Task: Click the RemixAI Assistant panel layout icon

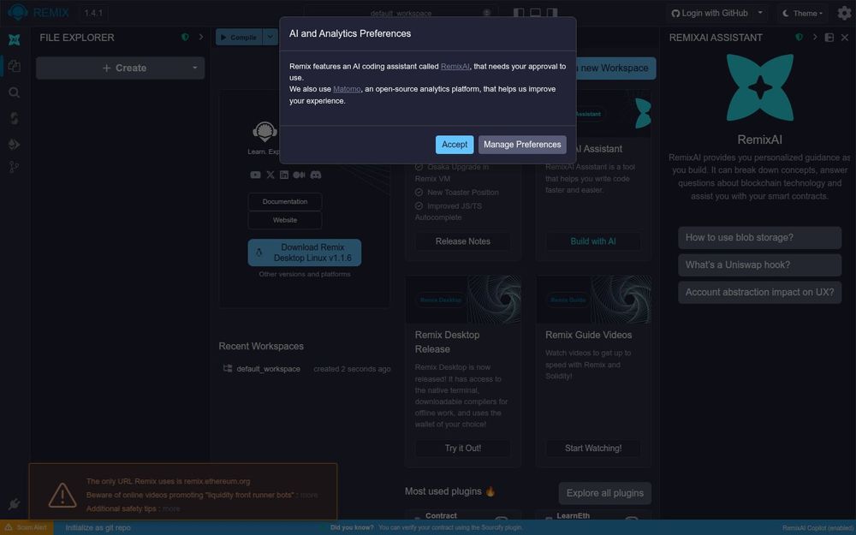Action: coord(829,37)
